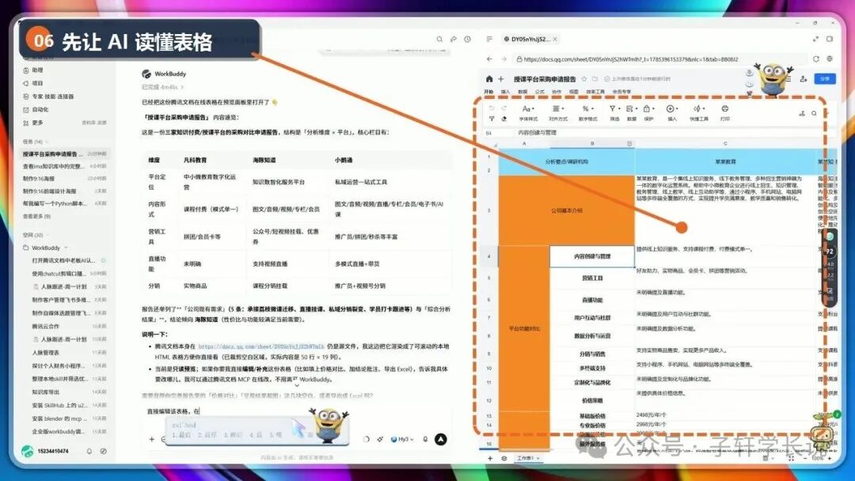Click the notification bell icon at sidebar bottom
The image size is (855, 481).
[89, 451]
